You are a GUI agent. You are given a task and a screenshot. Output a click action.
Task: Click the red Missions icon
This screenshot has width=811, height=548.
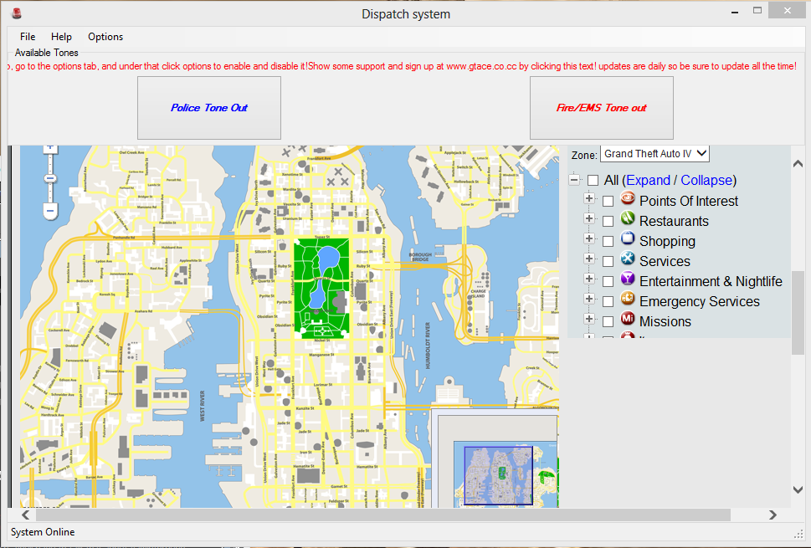[628, 321]
